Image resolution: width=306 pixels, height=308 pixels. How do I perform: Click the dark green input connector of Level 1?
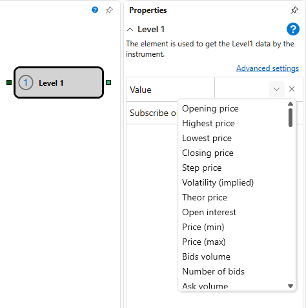(9, 82)
